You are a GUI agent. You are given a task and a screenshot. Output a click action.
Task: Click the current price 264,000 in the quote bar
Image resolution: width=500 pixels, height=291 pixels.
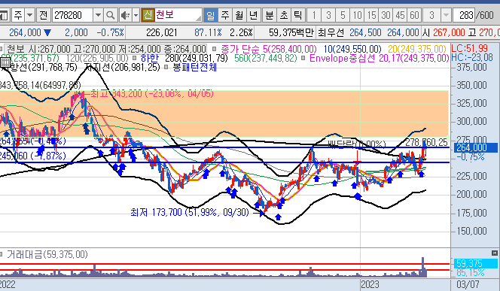[x=25, y=32]
